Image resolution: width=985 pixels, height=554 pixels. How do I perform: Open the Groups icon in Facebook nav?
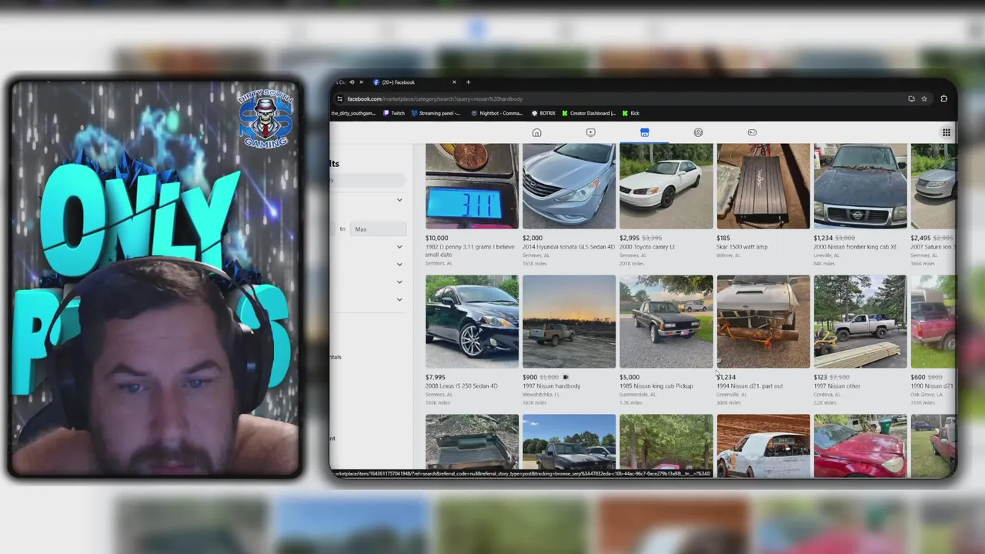point(698,132)
